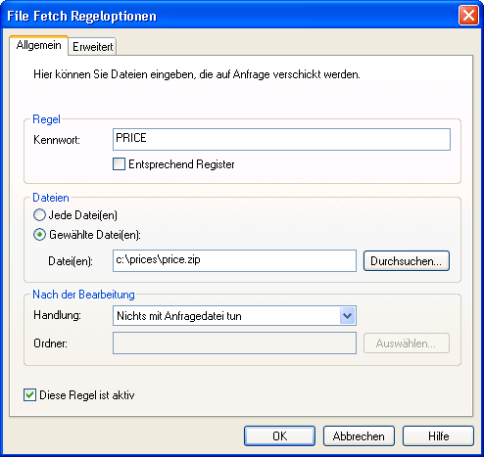Focus the Datei(en) path field
Screen dimensions: 484x457
[x=234, y=260]
